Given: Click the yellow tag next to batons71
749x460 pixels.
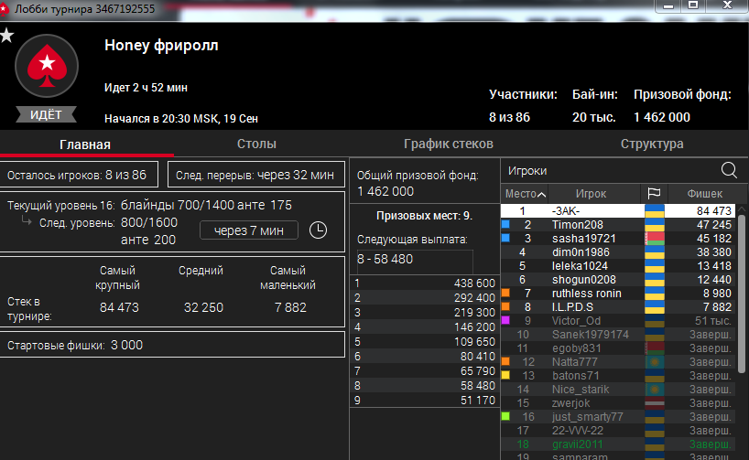Looking at the screenshot, I should click(505, 375).
